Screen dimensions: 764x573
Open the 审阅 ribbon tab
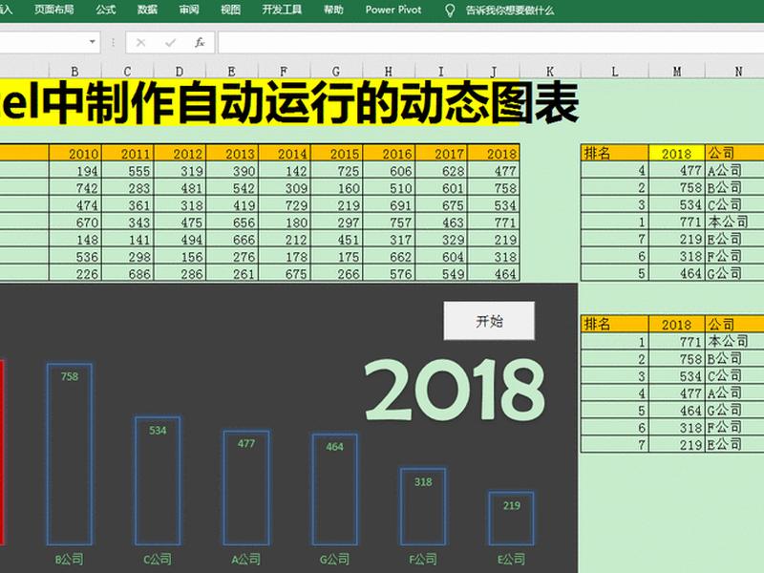(189, 10)
